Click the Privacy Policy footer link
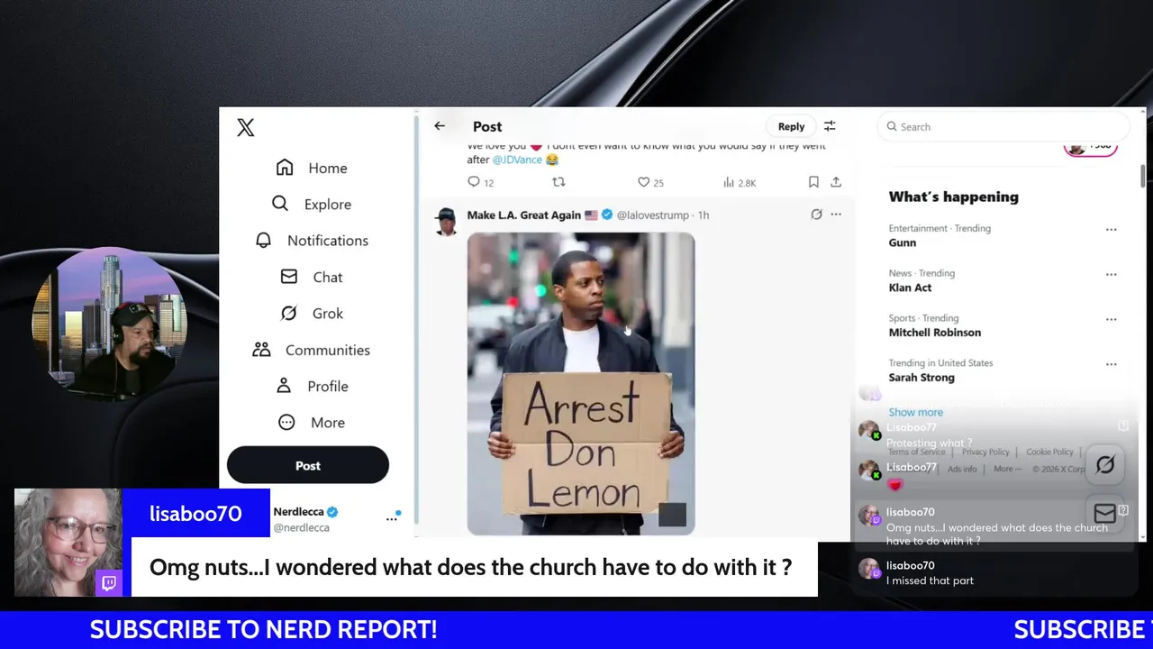Screen dimensions: 1153x649 coord(985,452)
